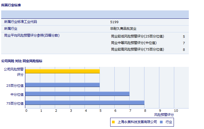Click the 公司风险预警评分 y-axis label
The image size is (204, 129).
tap(13, 72)
